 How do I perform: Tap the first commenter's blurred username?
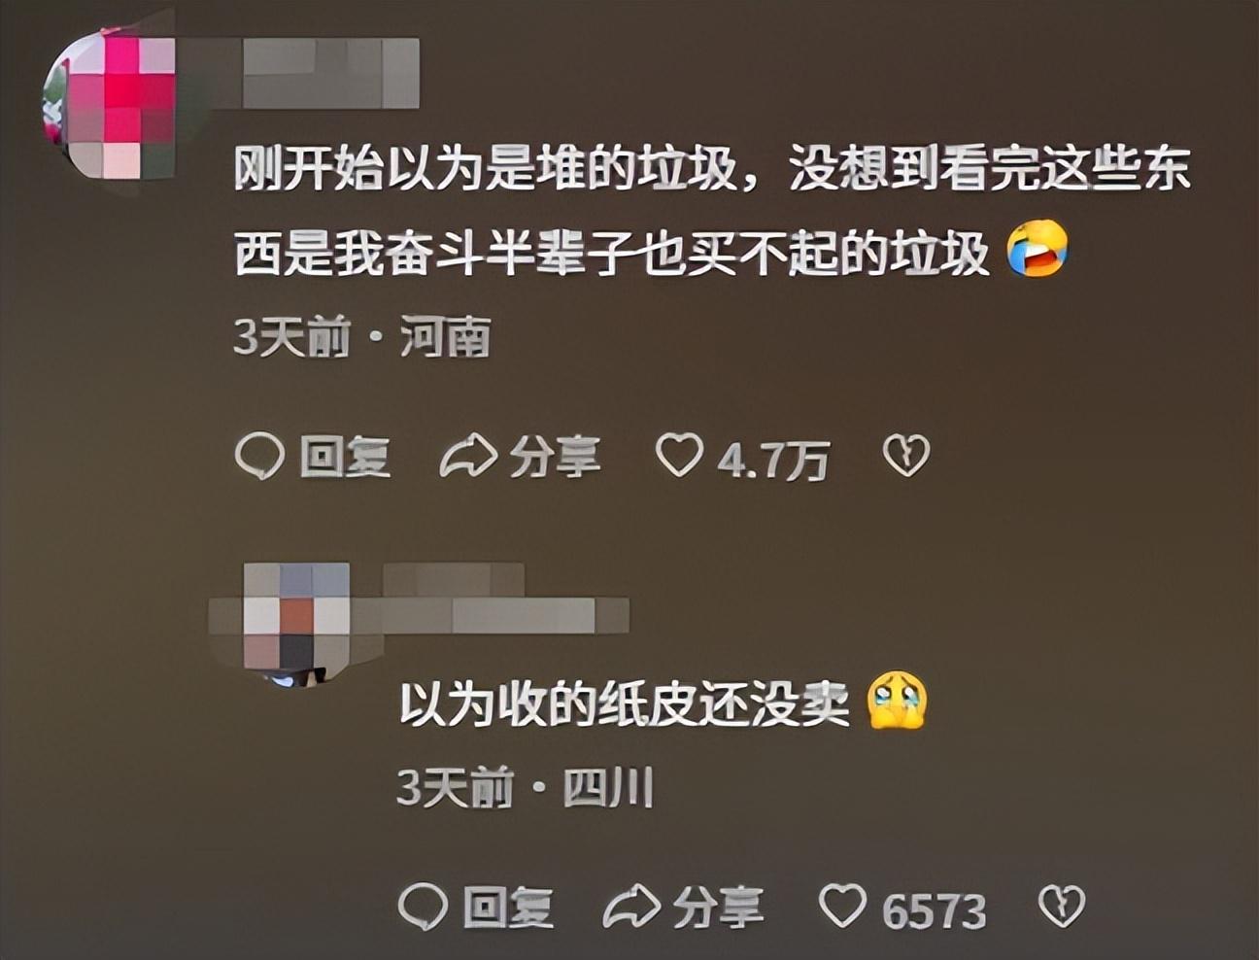point(330,73)
